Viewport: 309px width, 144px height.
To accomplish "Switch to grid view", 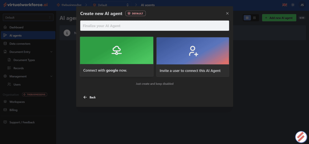I will click(x=247, y=18).
